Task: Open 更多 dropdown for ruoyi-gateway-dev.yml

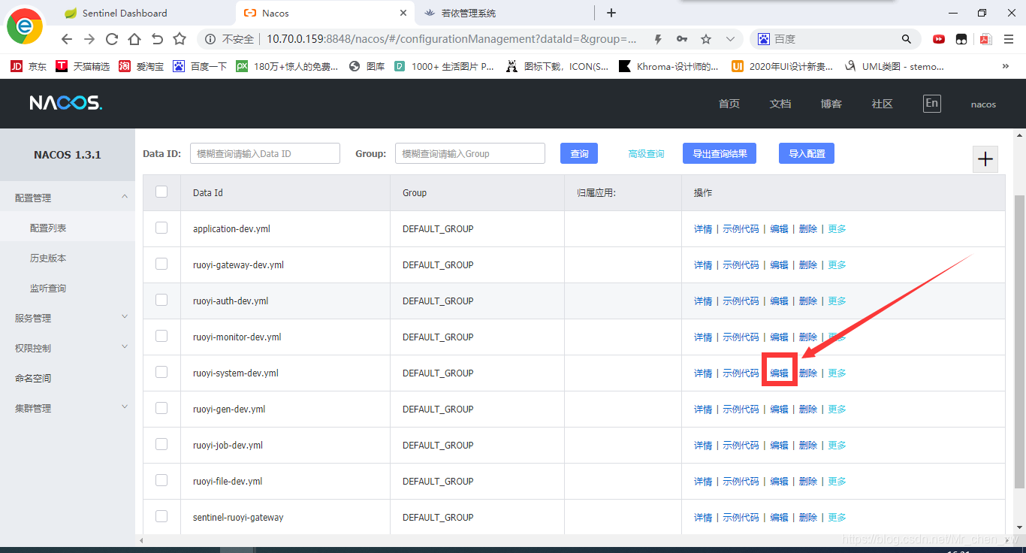Action: click(837, 265)
